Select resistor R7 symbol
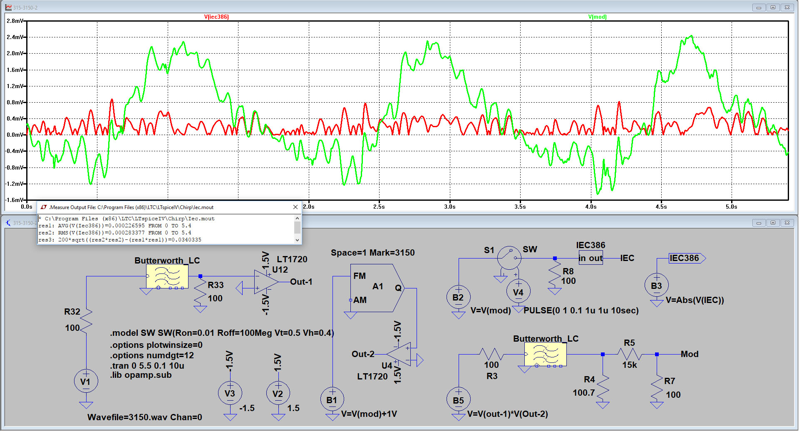 [657, 387]
